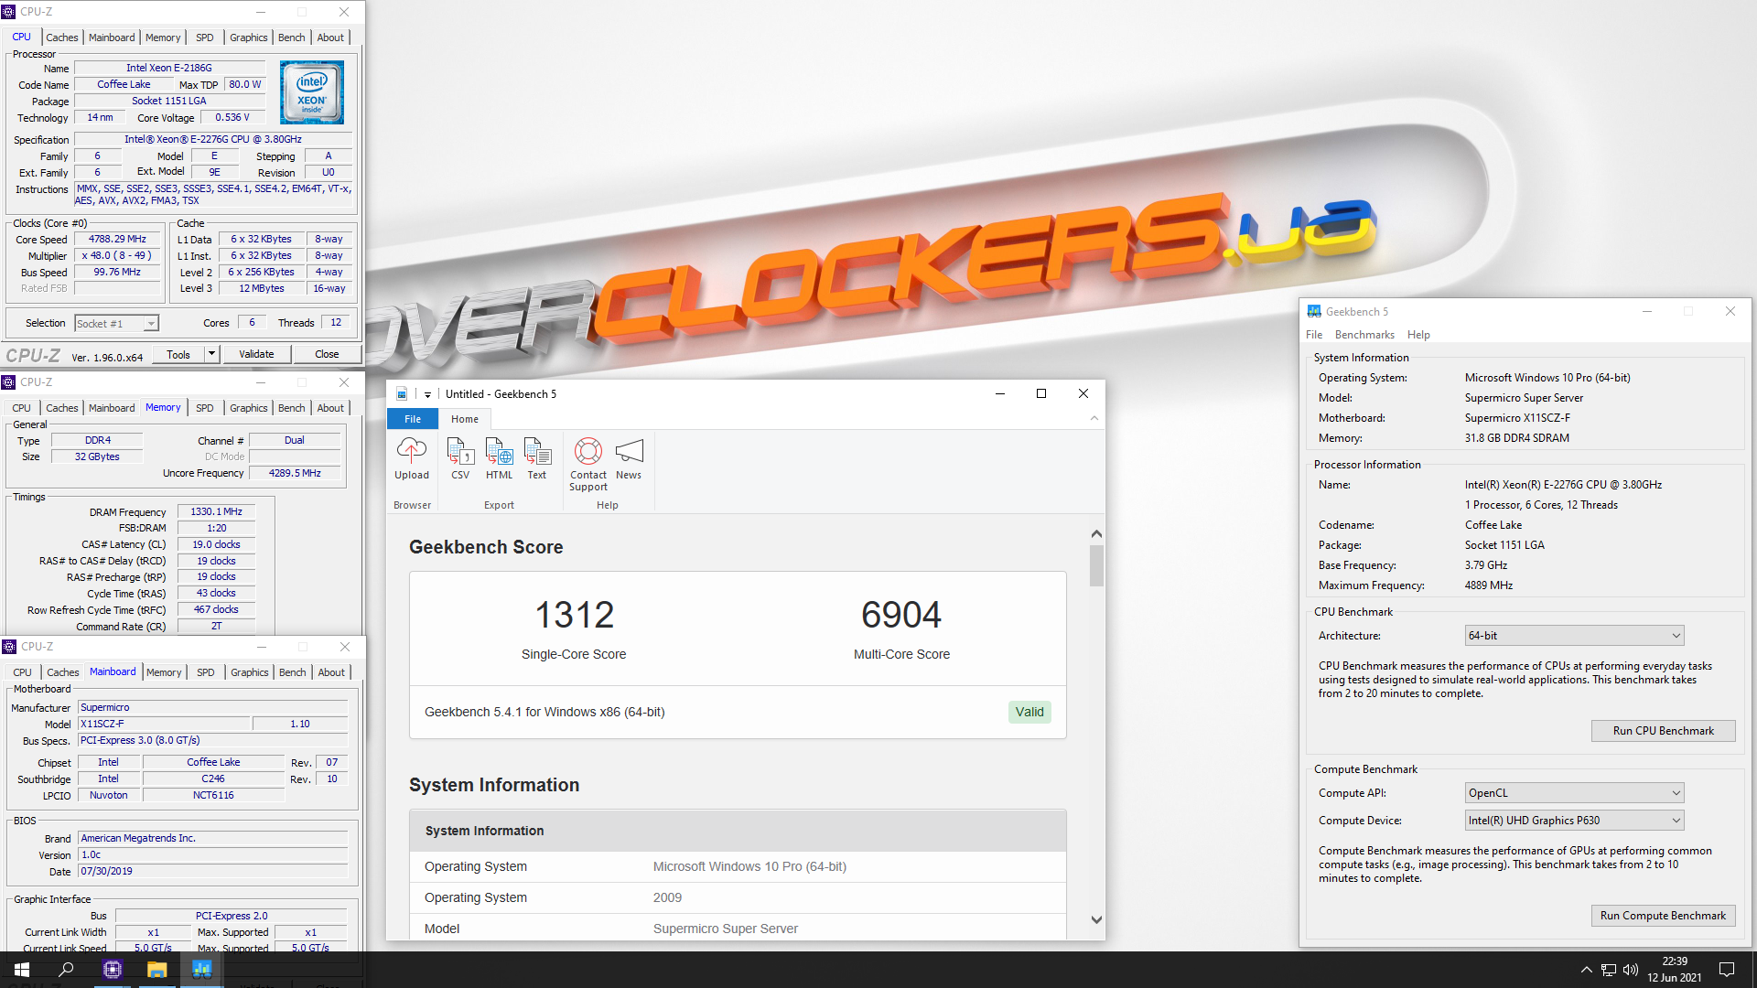This screenshot has height=988, width=1757.
Task: Click the Validate button in CPU-Z
Action: [x=256, y=354]
